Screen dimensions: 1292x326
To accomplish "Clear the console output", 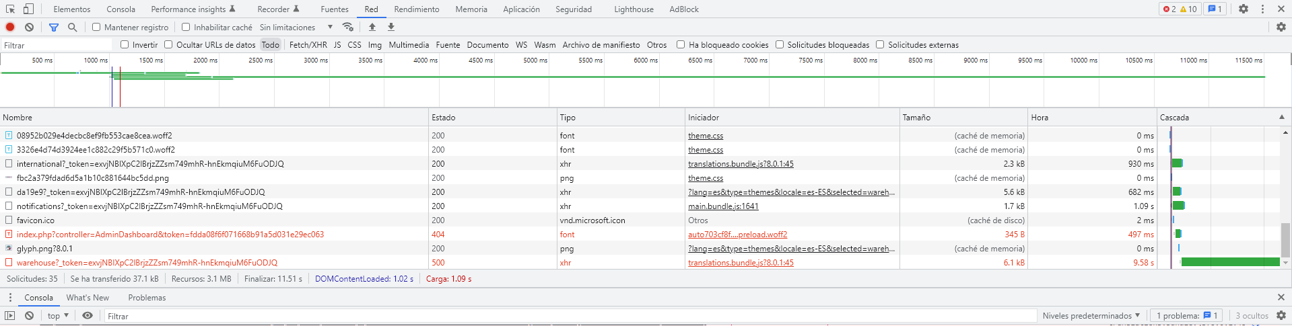I will click(x=29, y=315).
